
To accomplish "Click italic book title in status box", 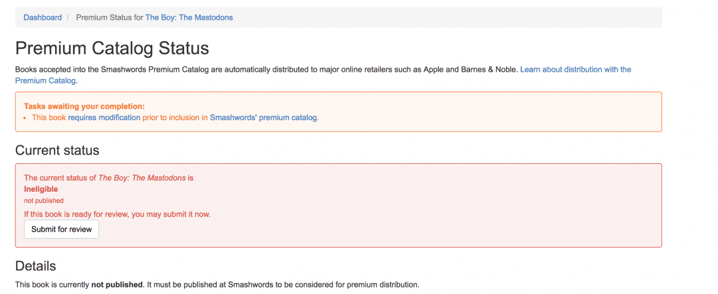I will tap(142, 178).
